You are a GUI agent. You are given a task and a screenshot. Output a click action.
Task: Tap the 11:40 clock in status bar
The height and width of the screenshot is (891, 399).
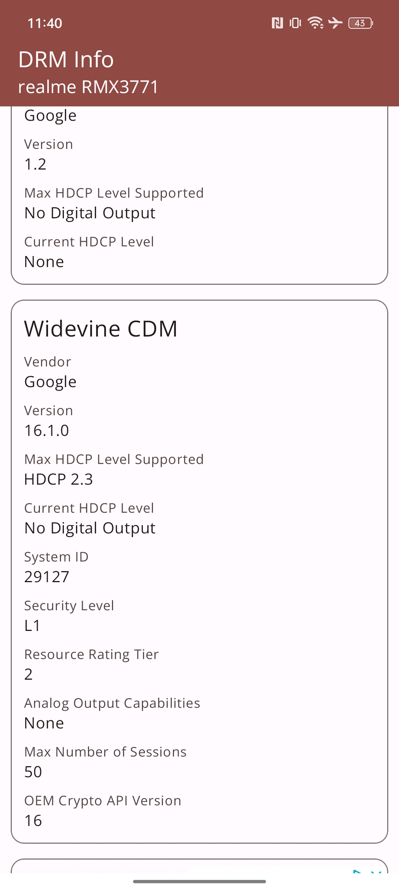point(45,23)
